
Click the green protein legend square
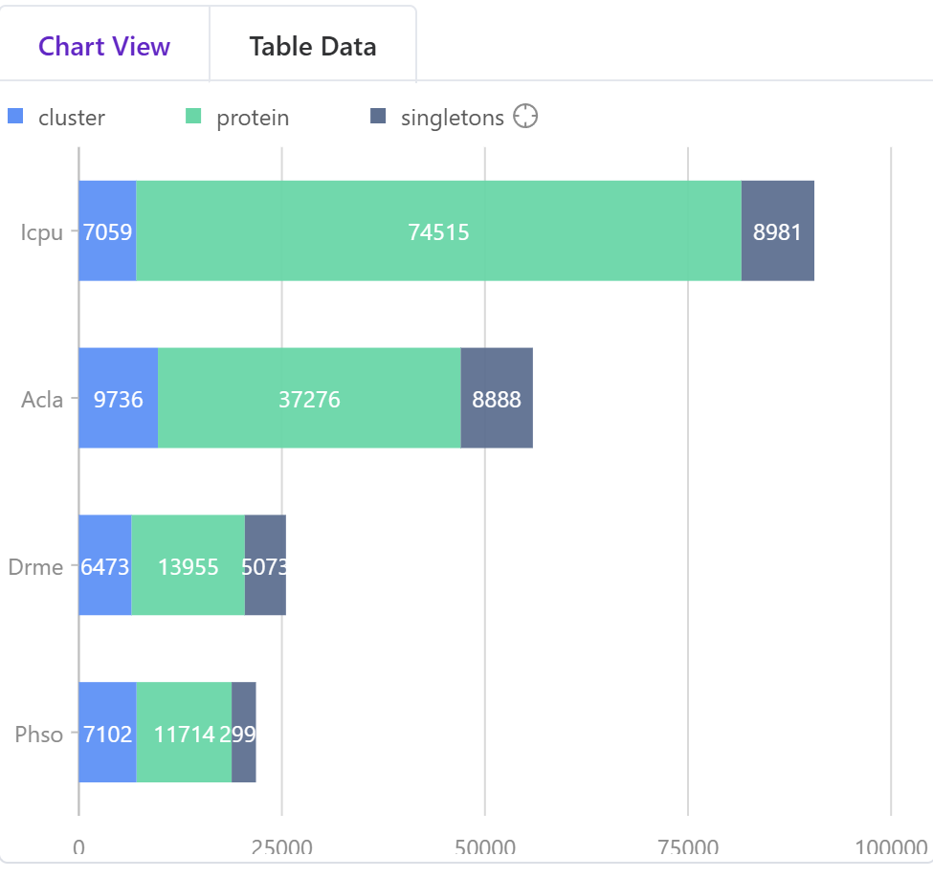pos(193,117)
